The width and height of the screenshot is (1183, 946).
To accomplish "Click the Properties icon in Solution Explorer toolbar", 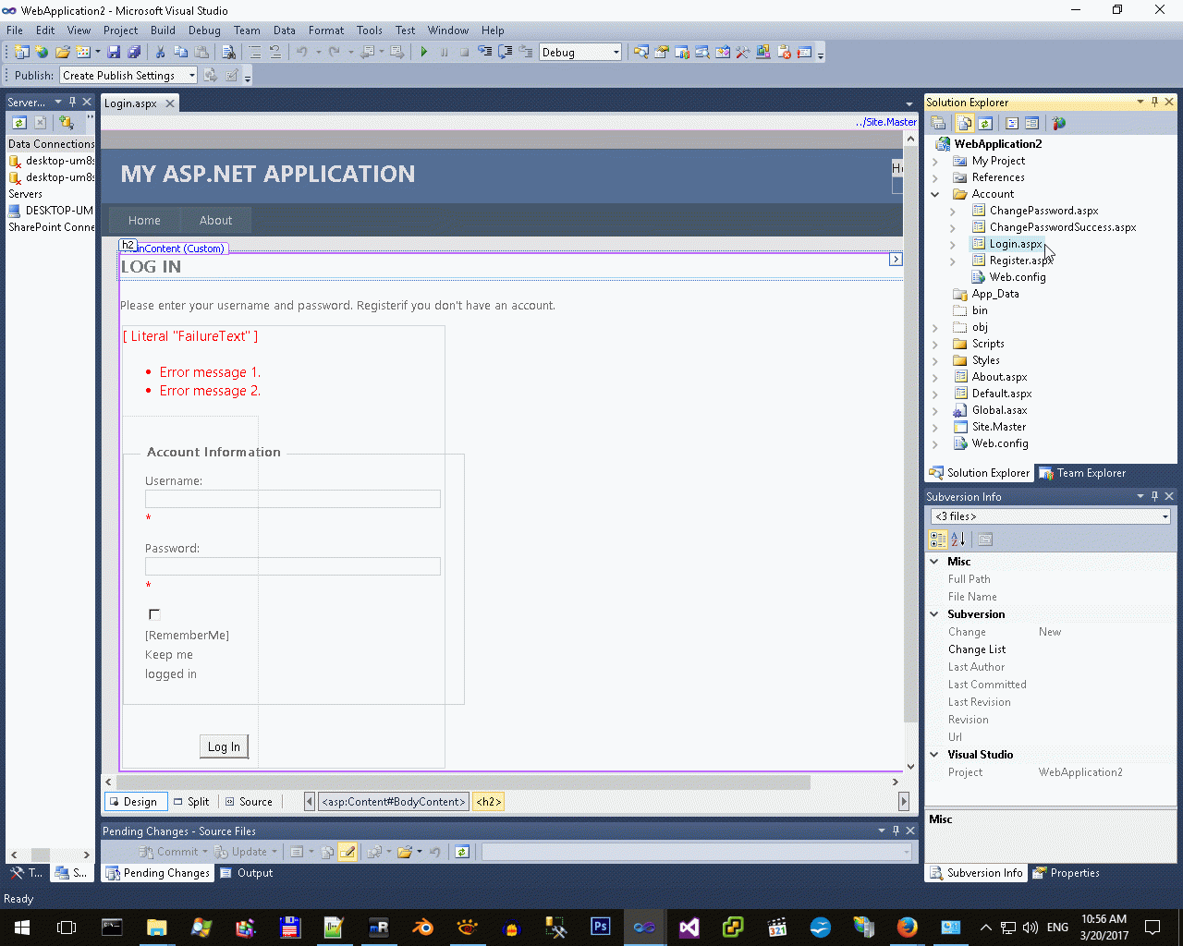I will point(938,123).
